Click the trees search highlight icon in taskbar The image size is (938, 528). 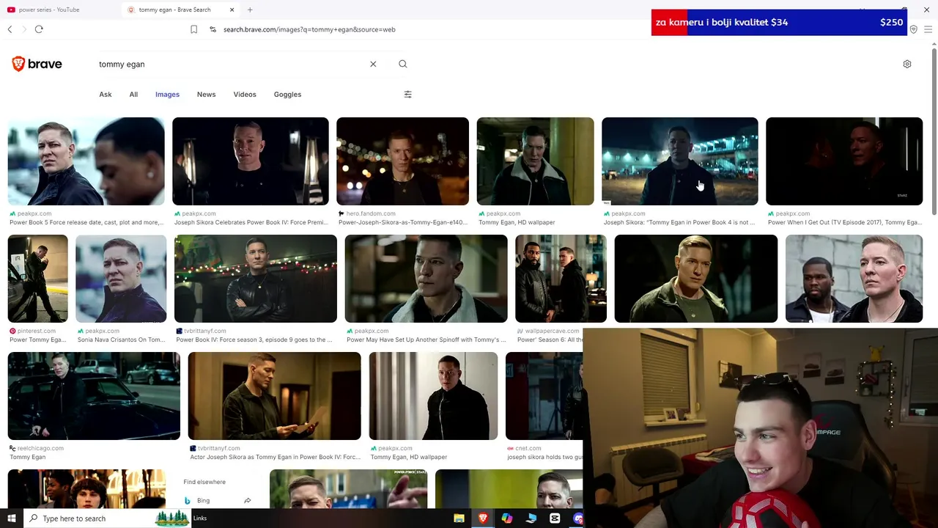[172, 518]
